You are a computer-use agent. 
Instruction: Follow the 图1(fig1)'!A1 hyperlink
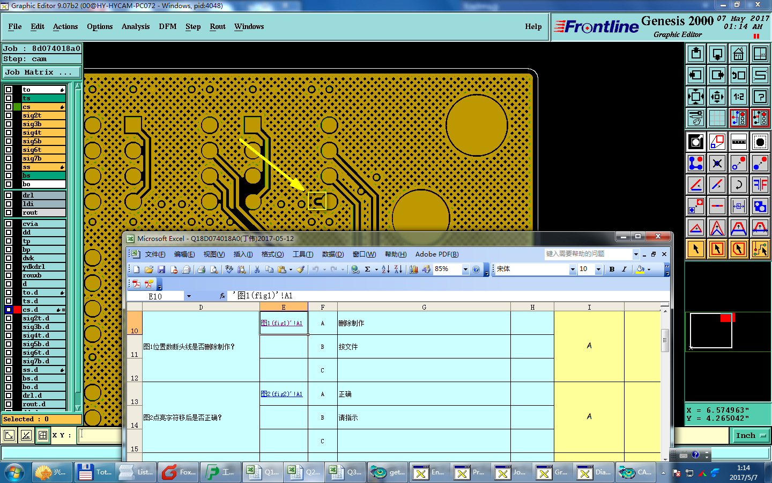pyautogui.click(x=282, y=323)
